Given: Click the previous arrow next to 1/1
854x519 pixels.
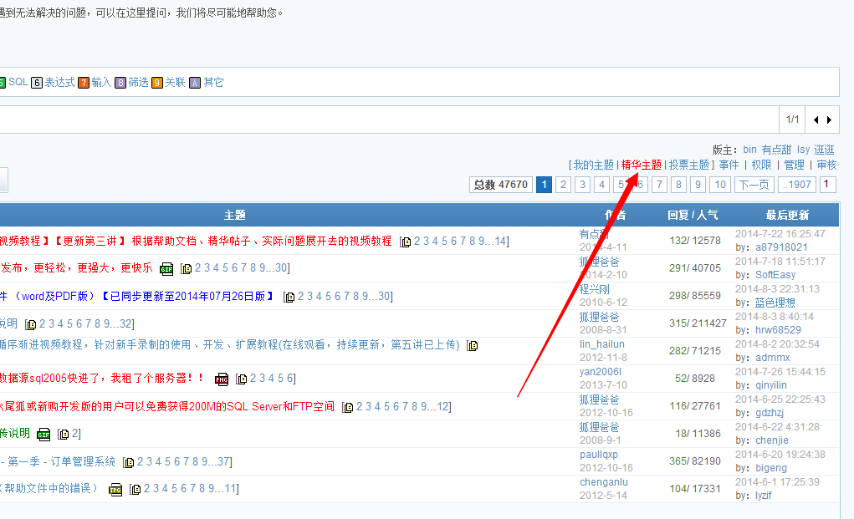Looking at the screenshot, I should pyautogui.click(x=816, y=120).
